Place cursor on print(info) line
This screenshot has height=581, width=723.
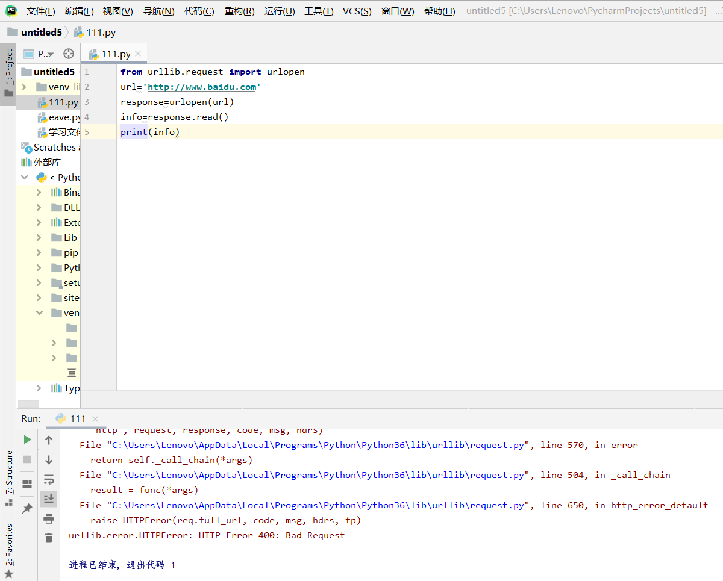(150, 132)
